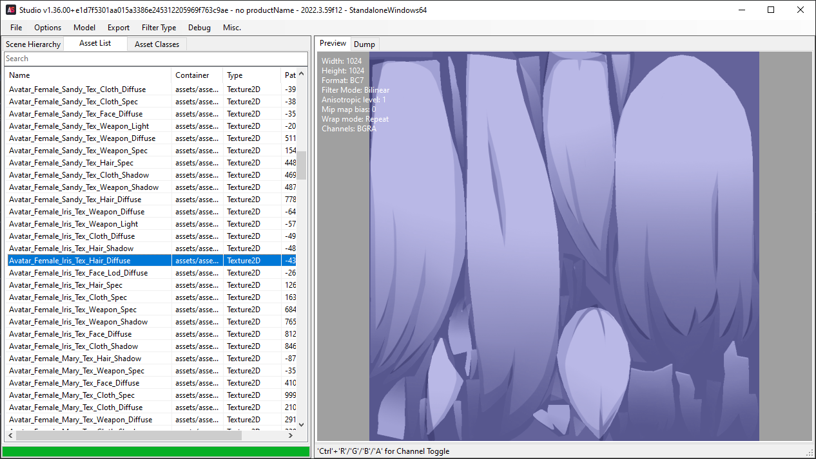Select Avatar_Female_Sandy_Tex_Hair_Diffuse row
Viewport: 816px width, 459px height.
(151, 200)
